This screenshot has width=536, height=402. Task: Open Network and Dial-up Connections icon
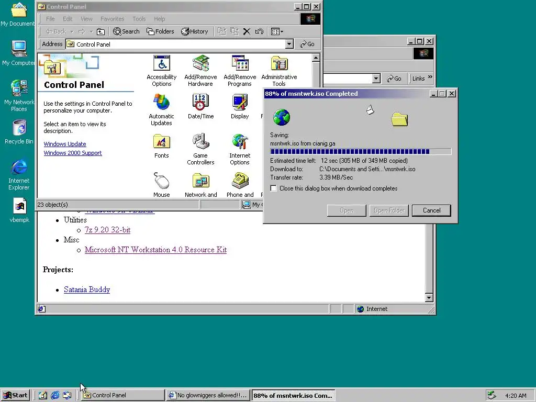click(200, 185)
